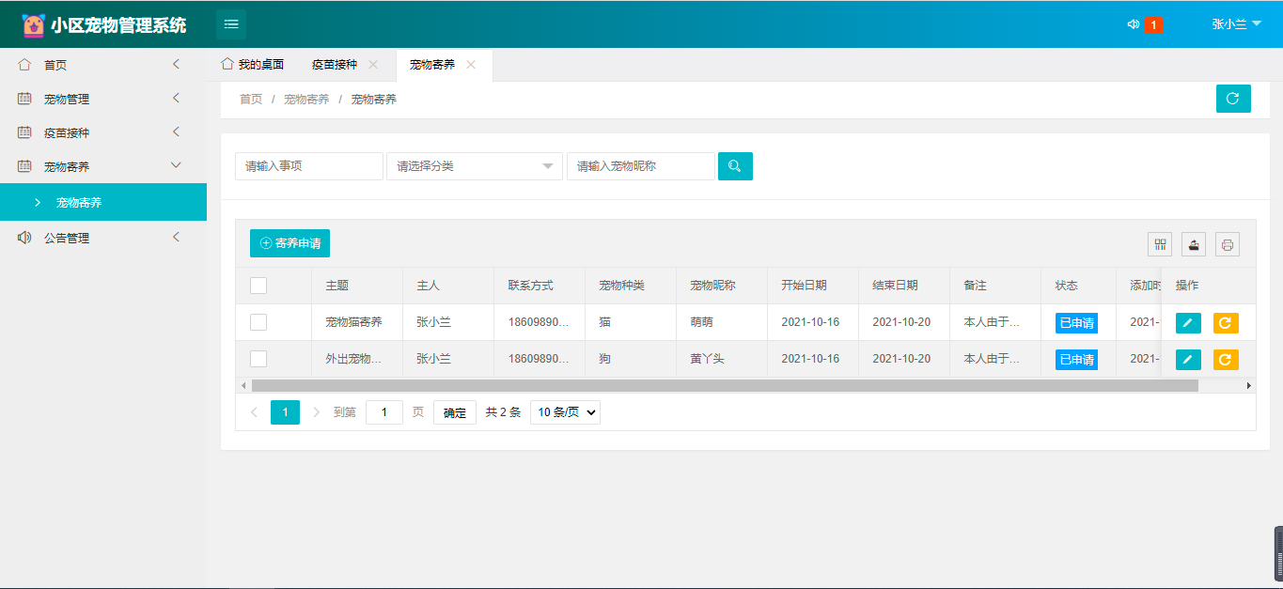
Task: Open the 张小兰 user dropdown
Action: click(x=1236, y=24)
